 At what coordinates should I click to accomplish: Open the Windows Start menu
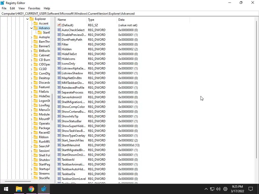(x=6, y=189)
